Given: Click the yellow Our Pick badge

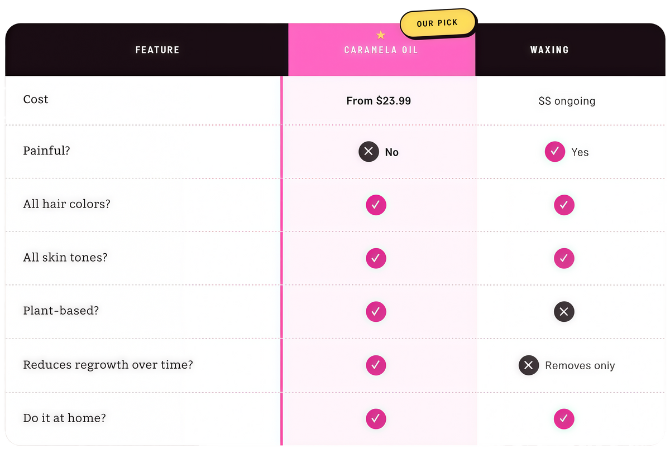Looking at the screenshot, I should [x=438, y=23].
